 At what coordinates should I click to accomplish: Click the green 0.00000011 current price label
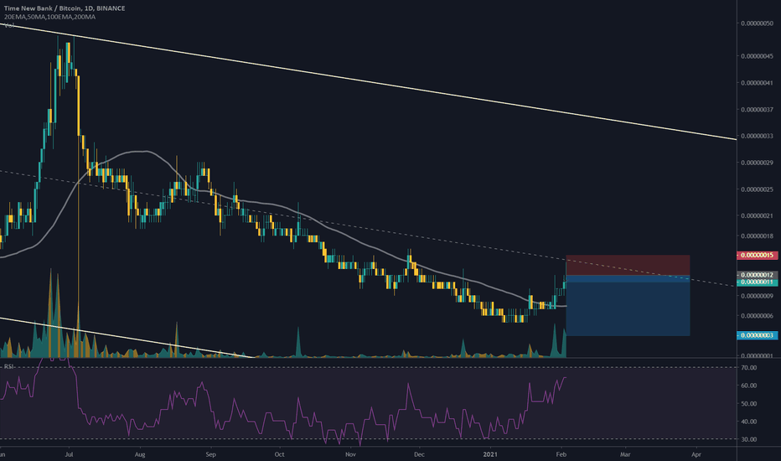pyautogui.click(x=757, y=282)
